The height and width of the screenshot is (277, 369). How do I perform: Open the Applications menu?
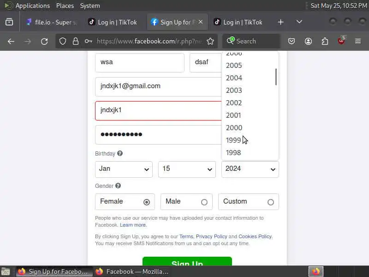(33, 6)
